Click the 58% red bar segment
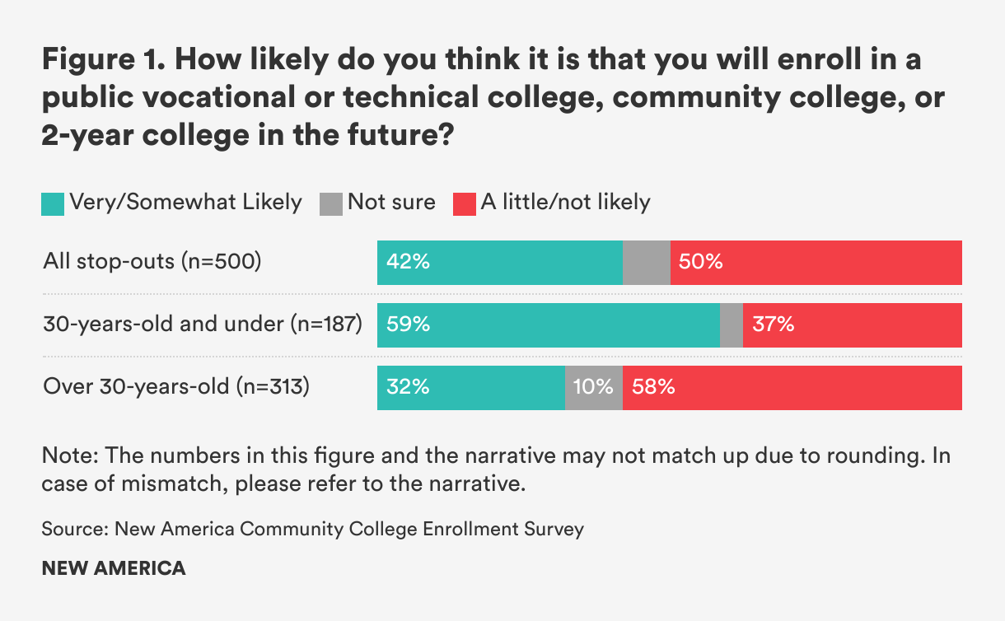This screenshot has height=621, width=1005. point(792,387)
